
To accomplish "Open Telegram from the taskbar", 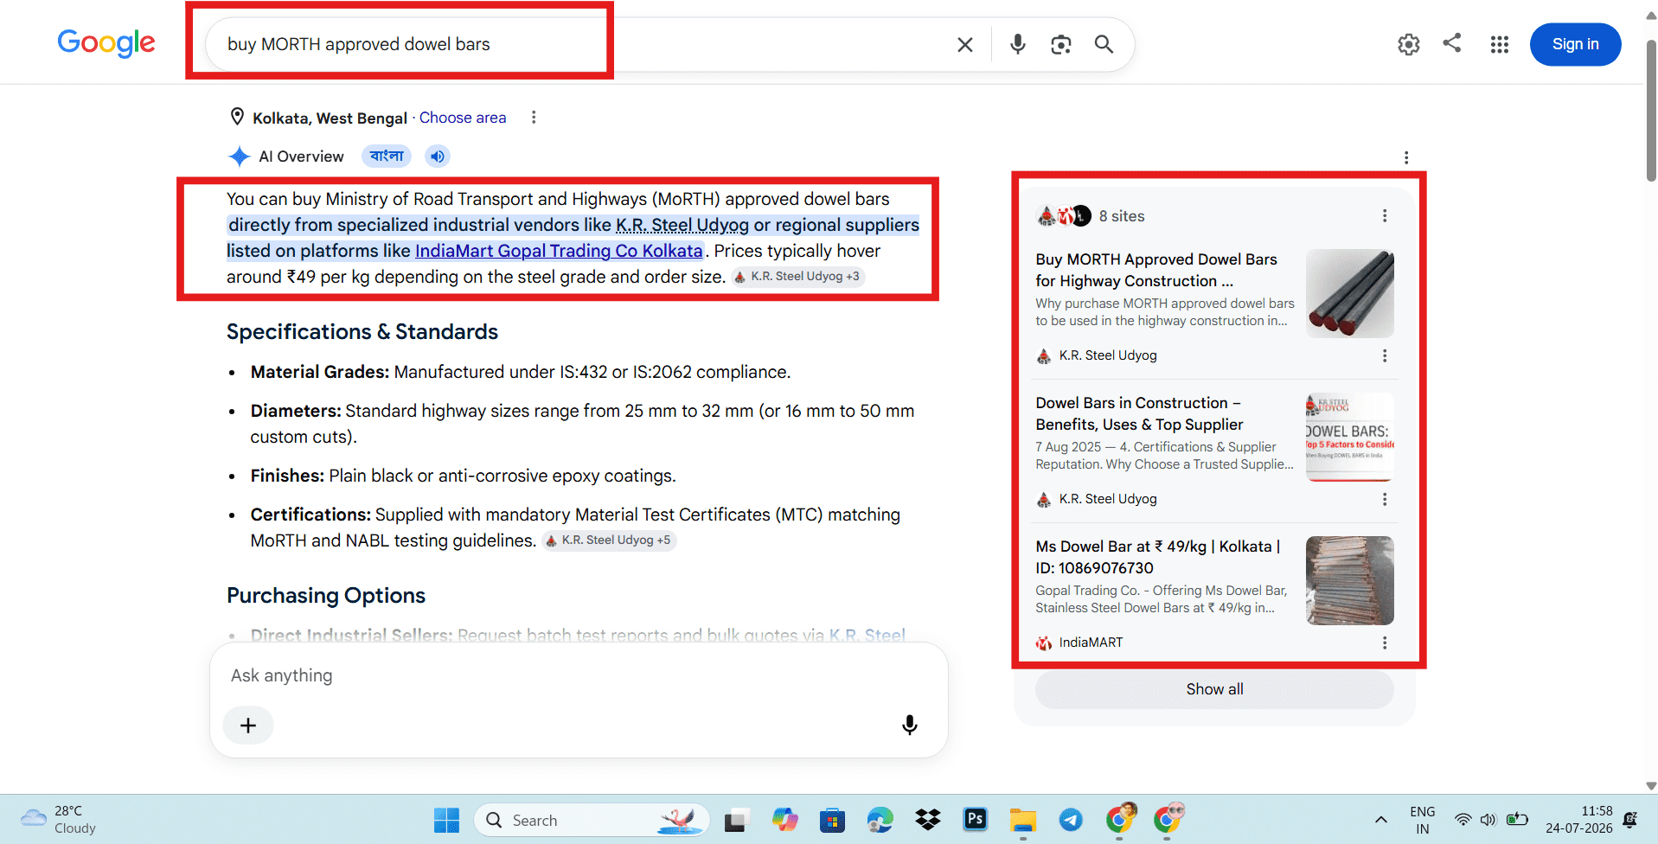I will click(1071, 820).
